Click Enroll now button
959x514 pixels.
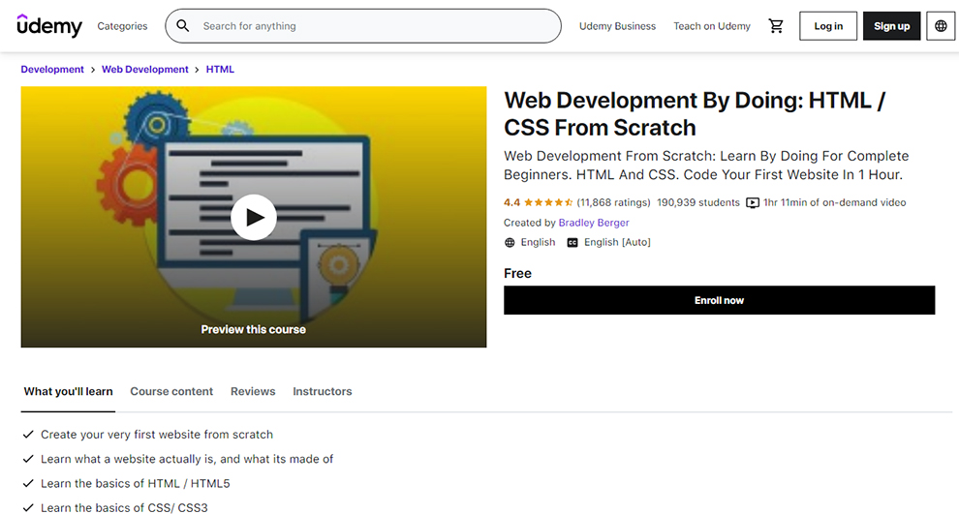[x=719, y=300]
